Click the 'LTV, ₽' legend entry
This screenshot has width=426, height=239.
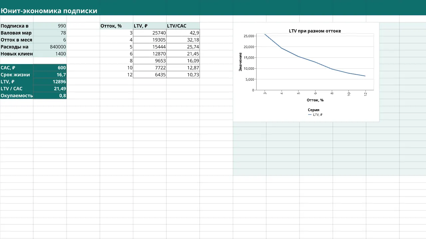pyautogui.click(x=315, y=115)
